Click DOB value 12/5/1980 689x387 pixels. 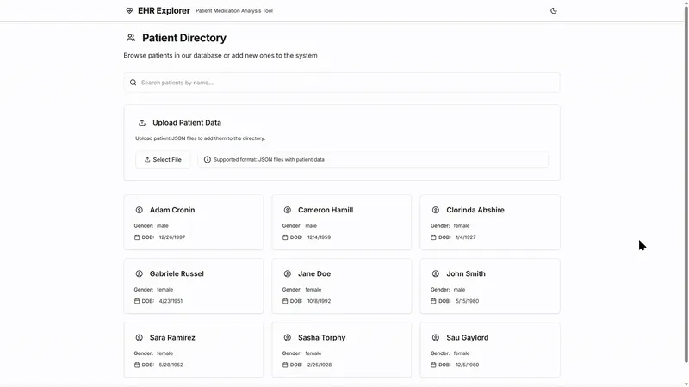point(467,365)
